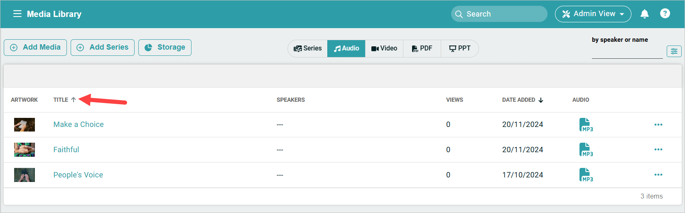Sort by Title column ascending arrow
The height and width of the screenshot is (213, 685).
74,100
